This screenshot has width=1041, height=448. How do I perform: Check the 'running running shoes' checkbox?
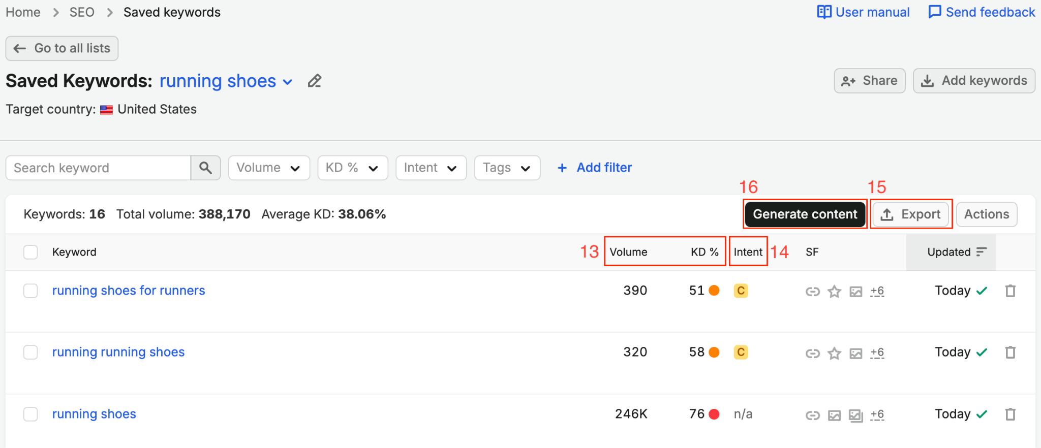[30, 352]
